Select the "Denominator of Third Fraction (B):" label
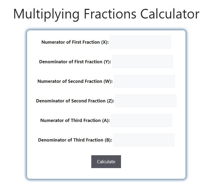 tap(75, 140)
